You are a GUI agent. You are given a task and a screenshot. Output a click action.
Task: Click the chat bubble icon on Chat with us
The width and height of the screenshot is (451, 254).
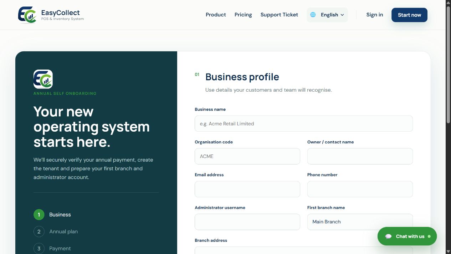tap(389, 237)
